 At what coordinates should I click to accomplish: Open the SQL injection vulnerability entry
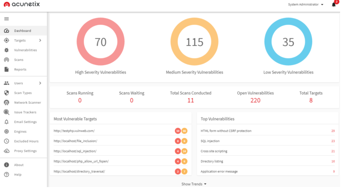(x=210, y=141)
